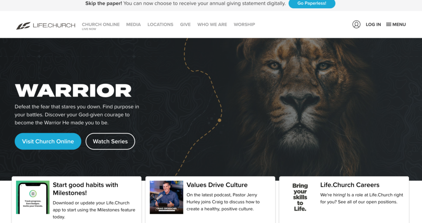Screen dimensions: 422x223
Task: Click the Go Paperless! button
Action: (x=312, y=3)
